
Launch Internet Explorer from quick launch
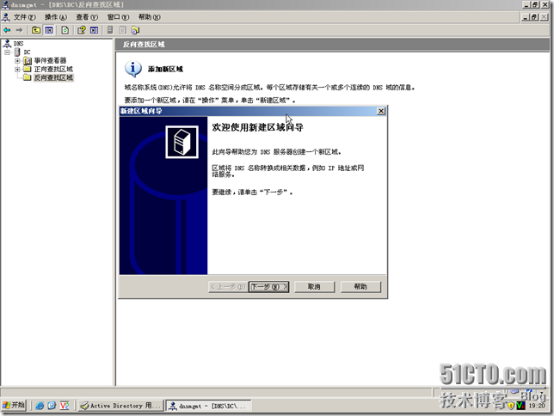40,406
